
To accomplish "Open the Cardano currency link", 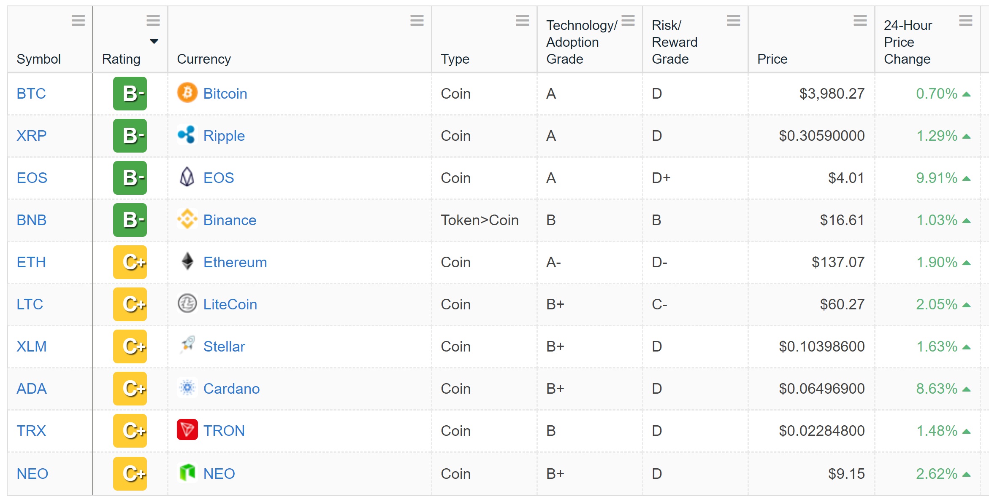I will [231, 389].
